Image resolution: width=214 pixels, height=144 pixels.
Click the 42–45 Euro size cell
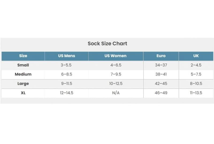(161, 84)
